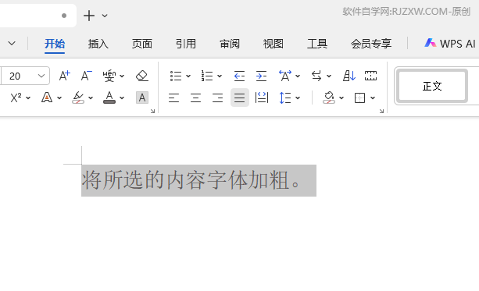The height and width of the screenshot is (291, 479).
Task: Insert bulleted list
Action: [x=176, y=76]
